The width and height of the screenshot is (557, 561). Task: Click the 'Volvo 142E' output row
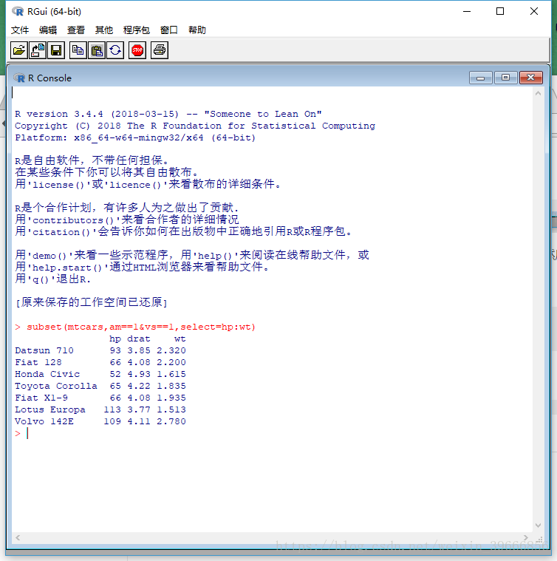pyautogui.click(x=100, y=421)
